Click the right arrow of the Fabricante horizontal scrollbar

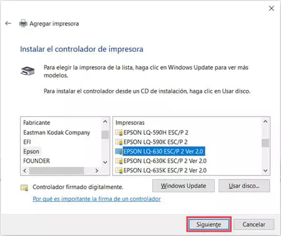pos(97,170)
